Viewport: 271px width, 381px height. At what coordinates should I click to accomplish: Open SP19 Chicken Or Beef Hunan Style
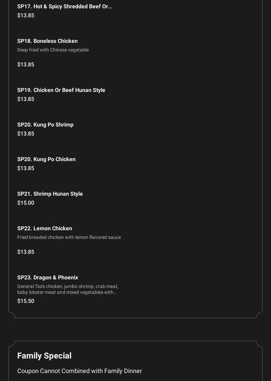click(x=61, y=90)
